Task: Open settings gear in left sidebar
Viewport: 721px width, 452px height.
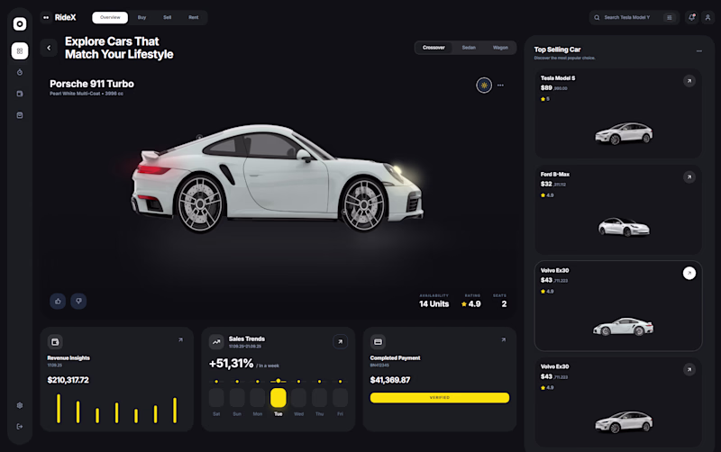Action: tap(20, 405)
